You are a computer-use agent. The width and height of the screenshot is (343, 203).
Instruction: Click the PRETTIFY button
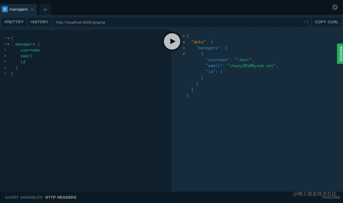coord(14,22)
